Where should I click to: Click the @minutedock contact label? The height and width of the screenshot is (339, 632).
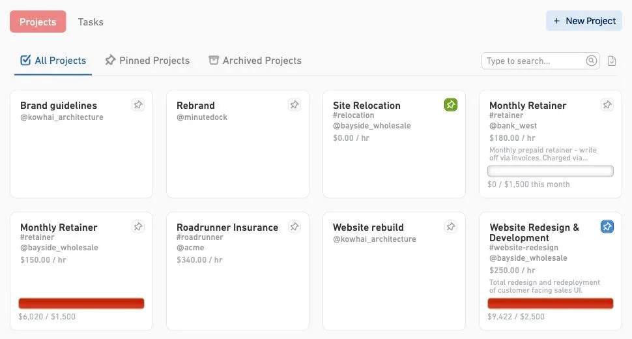click(x=202, y=117)
